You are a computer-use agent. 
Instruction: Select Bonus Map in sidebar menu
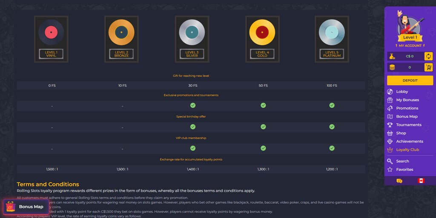(406, 117)
